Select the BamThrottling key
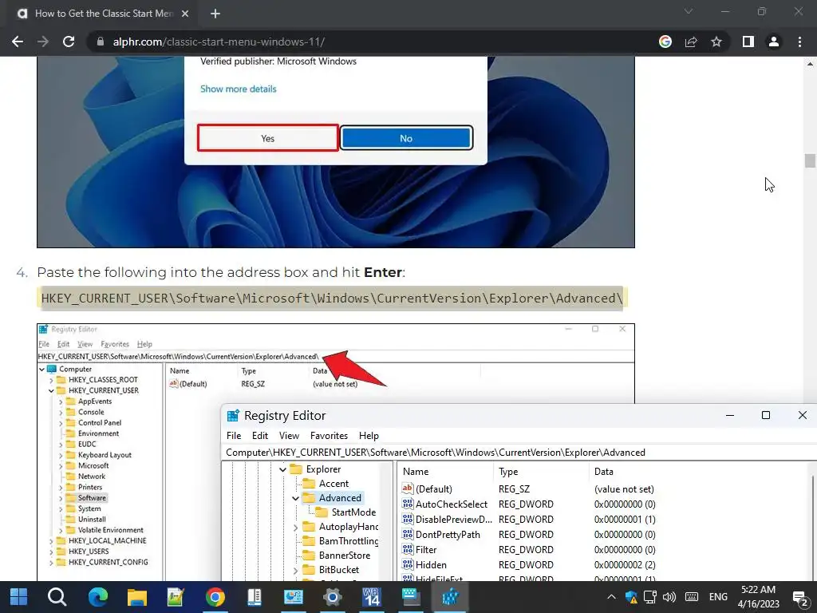This screenshot has height=613, width=817. coord(349,541)
